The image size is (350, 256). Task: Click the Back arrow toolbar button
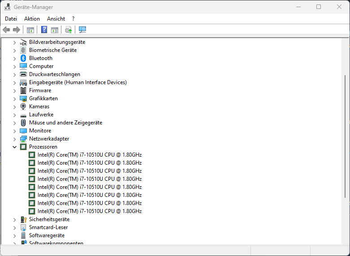[x=6, y=30]
